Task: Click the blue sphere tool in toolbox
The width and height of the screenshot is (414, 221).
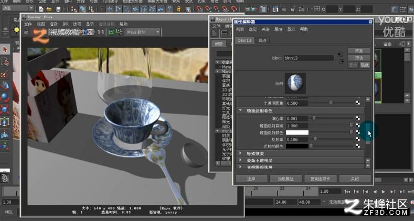Action: click(x=5, y=97)
